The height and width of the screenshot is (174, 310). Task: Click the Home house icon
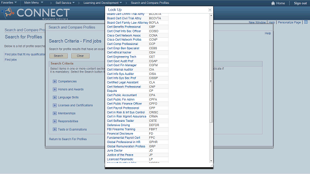click(x=273, y=3)
